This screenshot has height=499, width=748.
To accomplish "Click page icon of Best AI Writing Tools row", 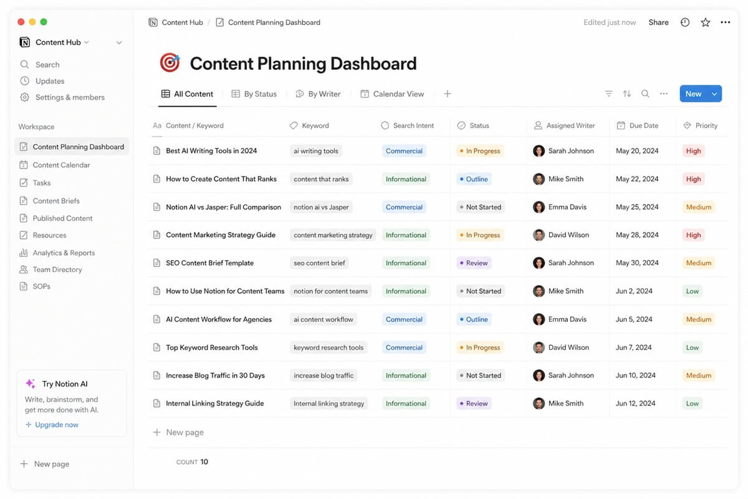I will [157, 151].
